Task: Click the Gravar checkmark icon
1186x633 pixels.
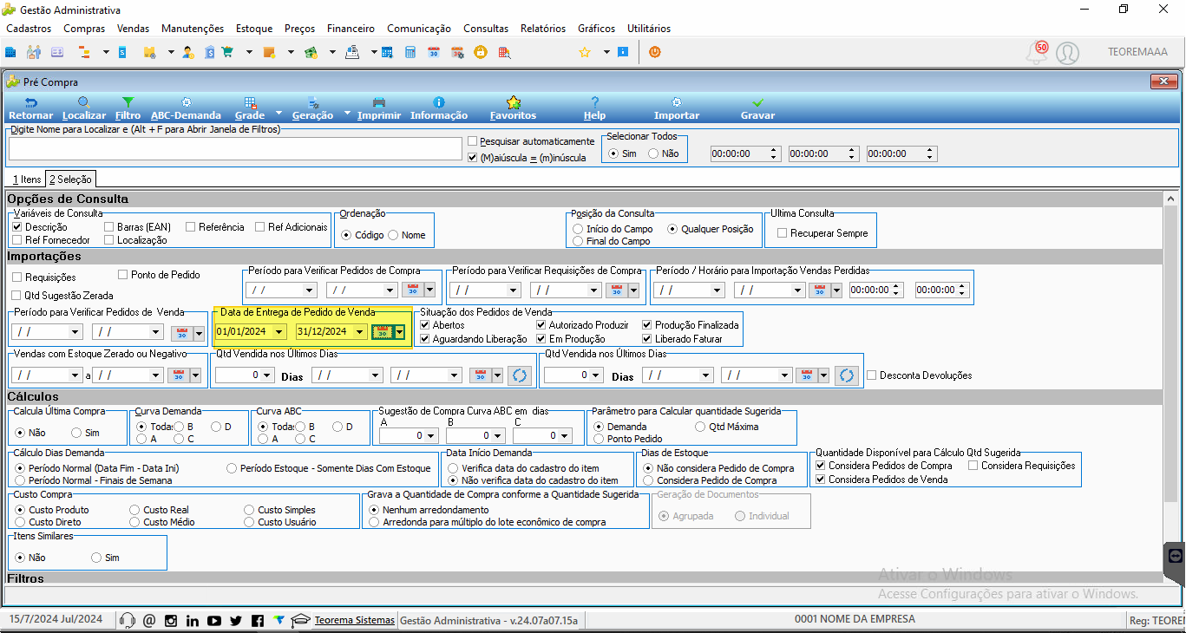Action: click(757, 108)
